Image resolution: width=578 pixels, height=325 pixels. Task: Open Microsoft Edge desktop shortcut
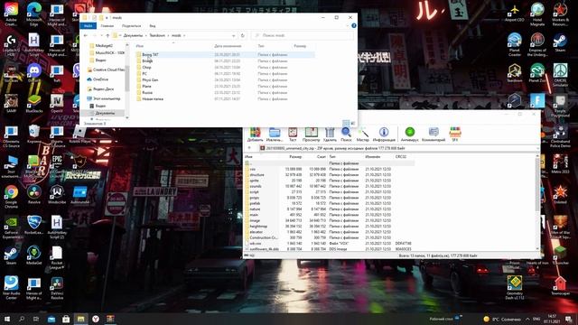coord(34,14)
